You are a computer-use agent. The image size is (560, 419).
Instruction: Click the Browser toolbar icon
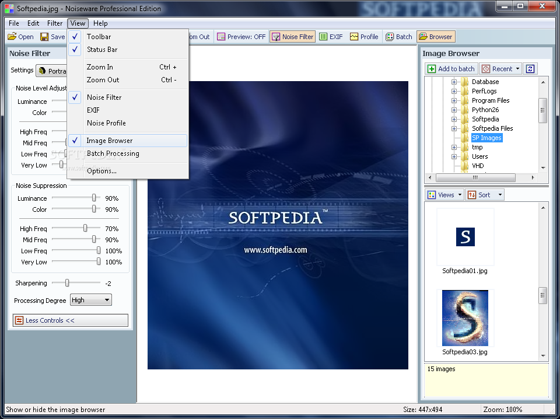pyautogui.click(x=423, y=37)
